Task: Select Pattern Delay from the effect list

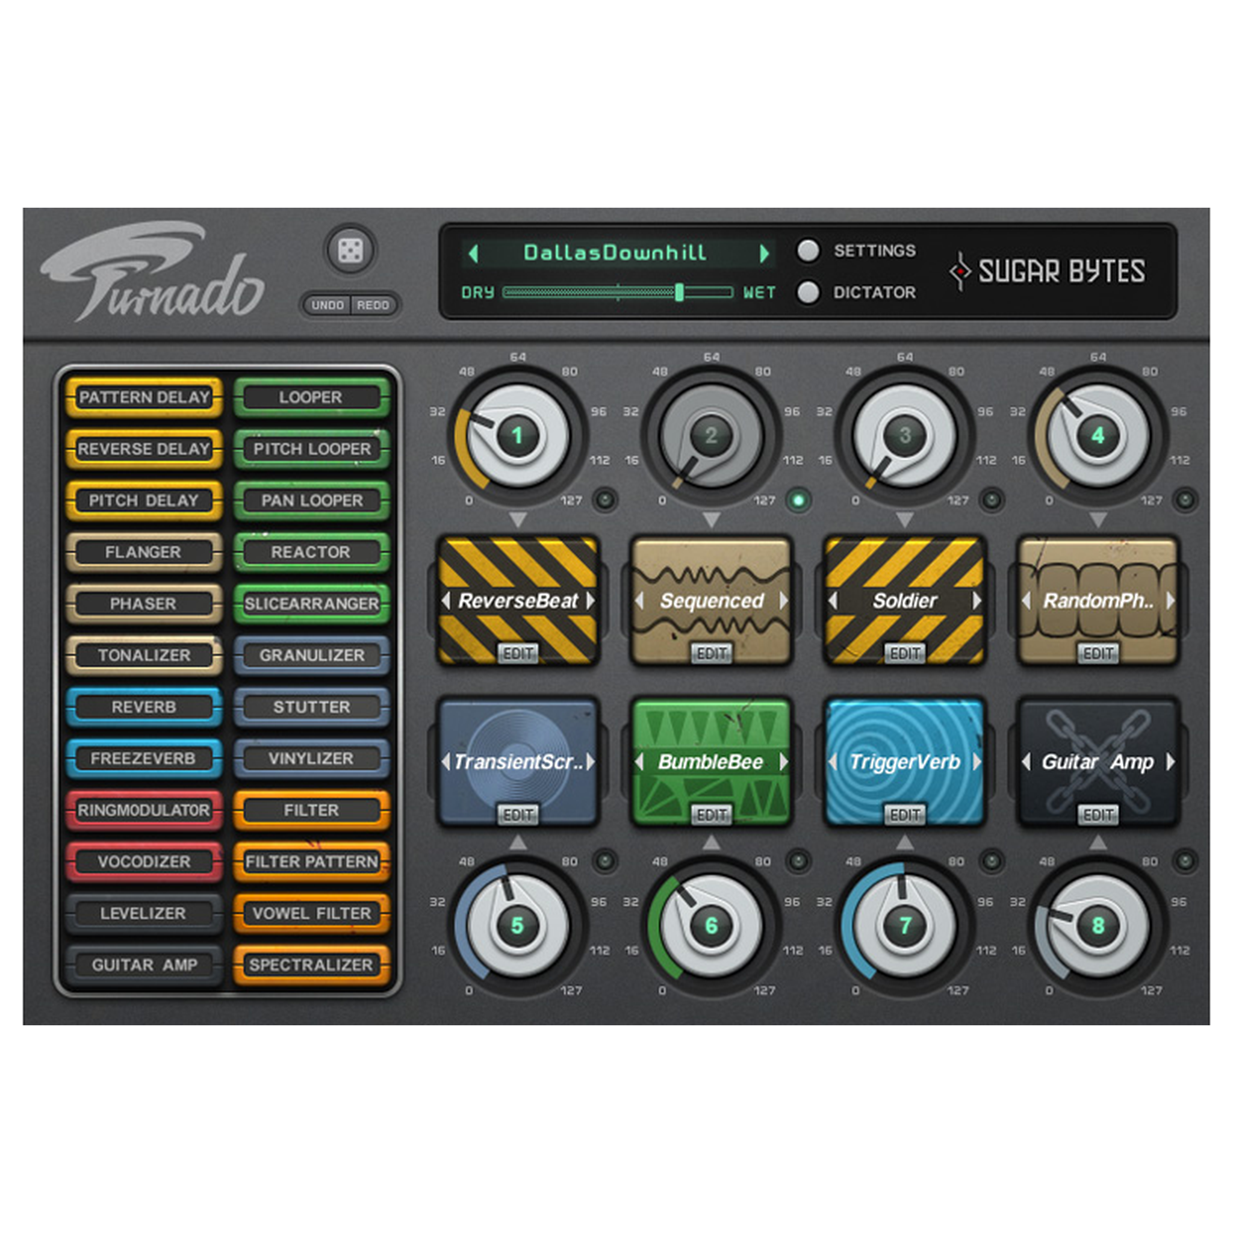Action: coord(144,397)
